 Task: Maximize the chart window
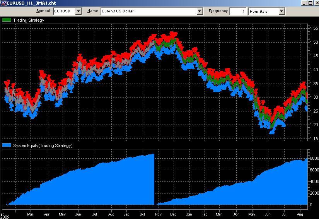pyautogui.click(x=310, y=3)
